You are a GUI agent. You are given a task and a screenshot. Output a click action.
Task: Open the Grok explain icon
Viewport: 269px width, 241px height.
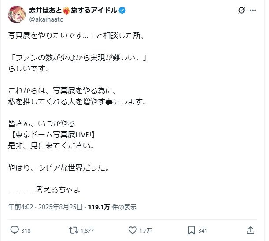click(x=242, y=11)
